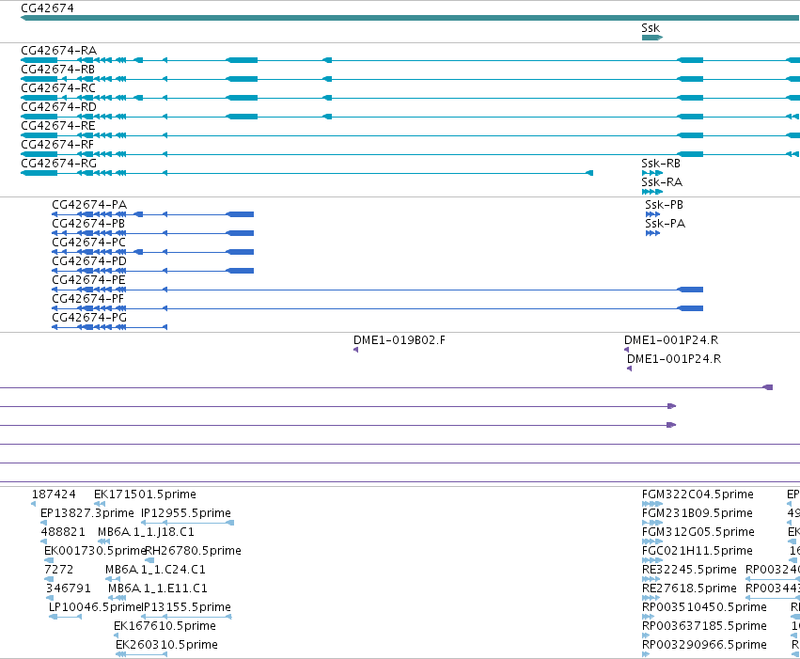800x659 pixels.
Task: Select the CG42674-RG transcript label
Action: click(58, 164)
